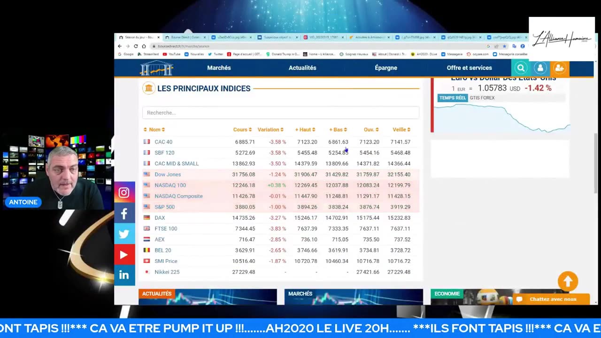Open the ACTUALITÉS news thumbnail
Screen dimensions: 601x338
[208, 297]
